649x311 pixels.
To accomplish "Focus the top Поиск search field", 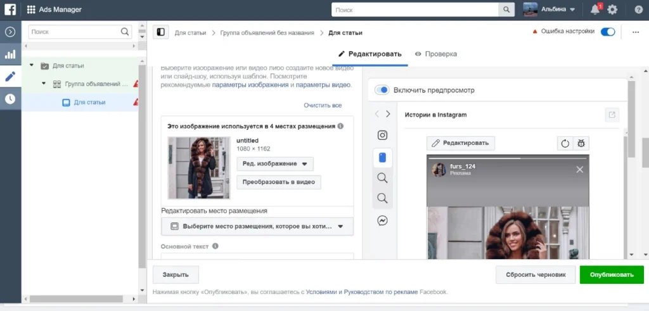I will coord(414,10).
